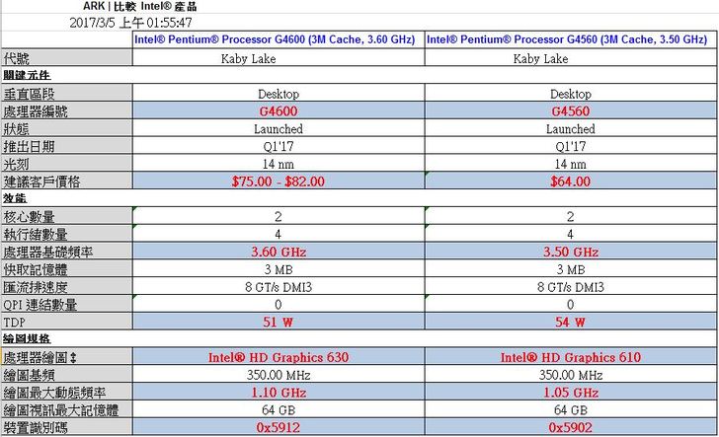This screenshot has width=719, height=437.
Task: Click 8 GT/s DMI3 in G4560 column
Action: 571,287
